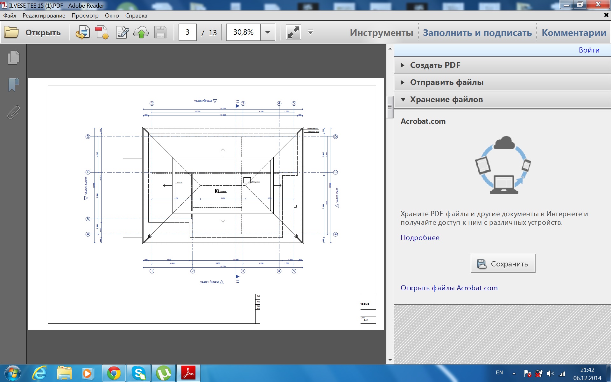Expand the Создать PDF section
The height and width of the screenshot is (382, 611).
point(435,65)
